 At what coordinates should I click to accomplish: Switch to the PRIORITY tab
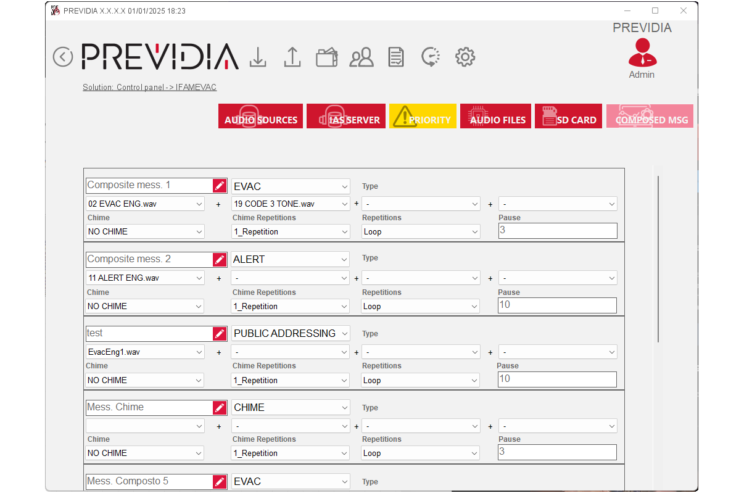click(x=423, y=116)
